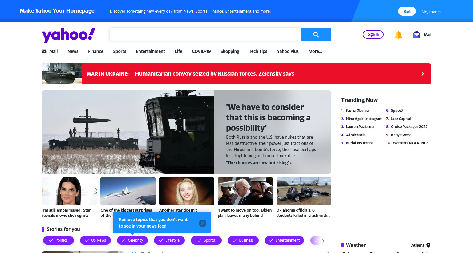Toggle the partially hidden last topic chip
Viewport: 473px width, 253px height.
[x=315, y=240]
